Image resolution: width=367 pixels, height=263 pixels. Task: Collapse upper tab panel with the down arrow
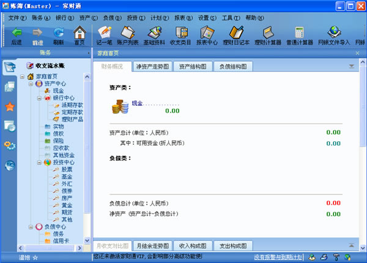pyautogui.click(x=352, y=67)
